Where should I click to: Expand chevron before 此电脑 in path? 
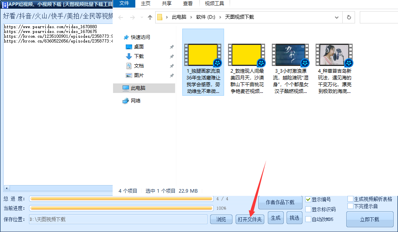167,17
